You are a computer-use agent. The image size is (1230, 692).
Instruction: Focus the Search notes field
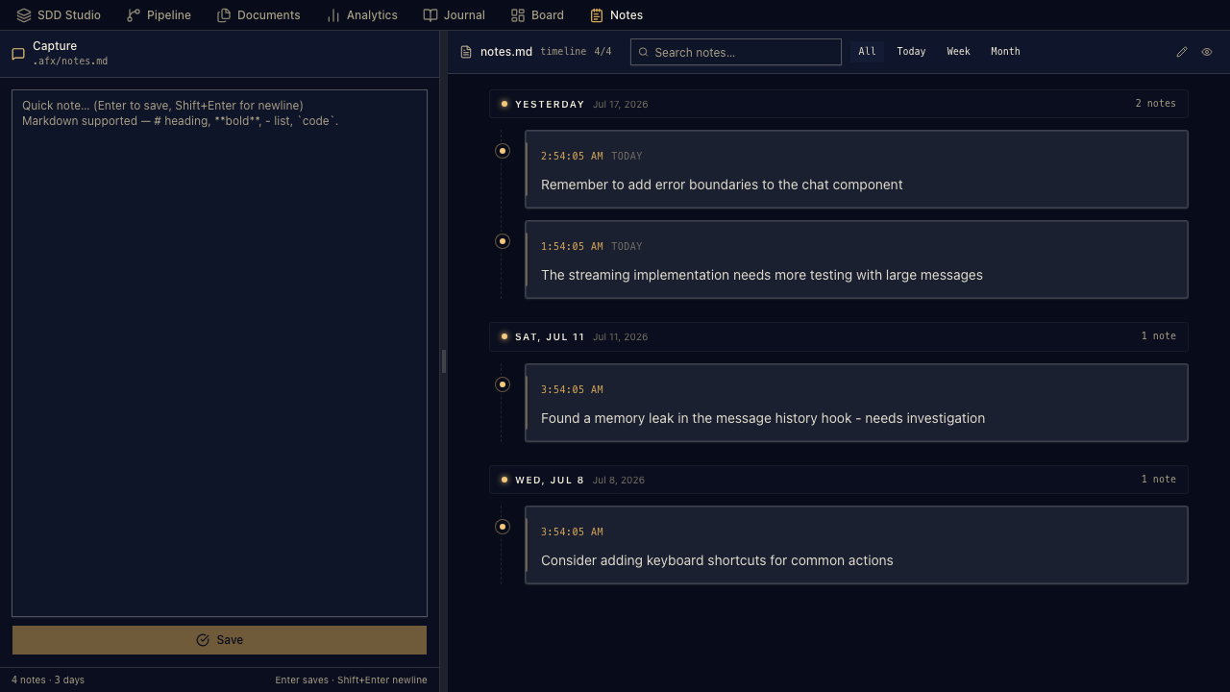[736, 52]
